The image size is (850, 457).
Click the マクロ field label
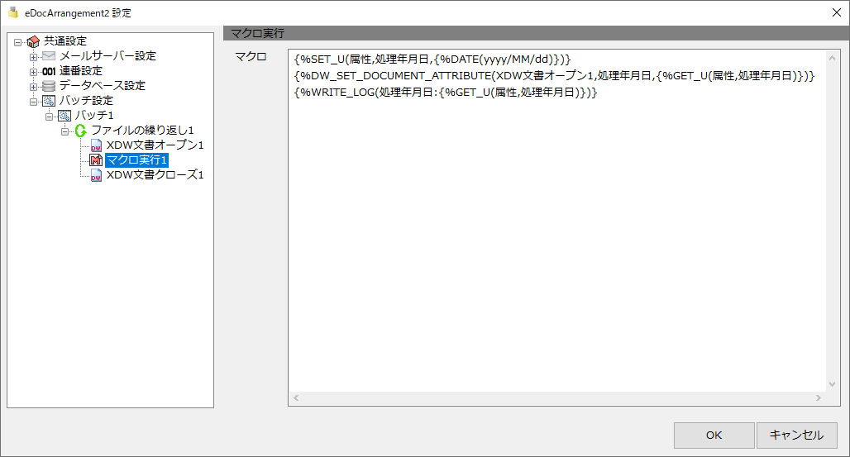(x=251, y=56)
